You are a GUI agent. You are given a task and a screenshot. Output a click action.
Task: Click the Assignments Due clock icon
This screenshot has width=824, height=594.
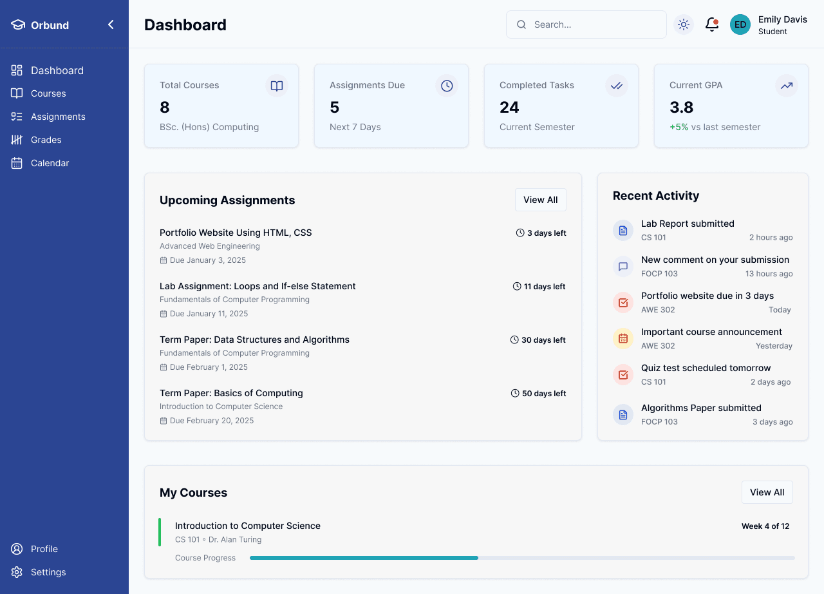point(447,86)
